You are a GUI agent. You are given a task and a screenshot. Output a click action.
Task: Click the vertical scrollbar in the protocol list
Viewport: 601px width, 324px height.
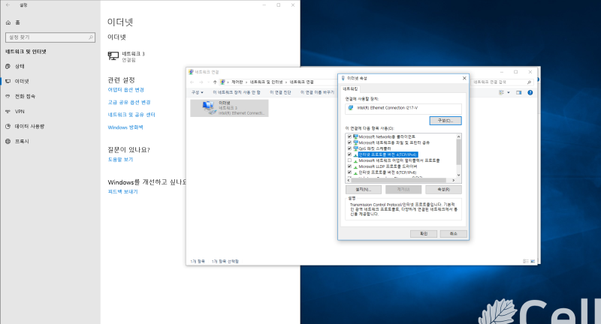458,151
